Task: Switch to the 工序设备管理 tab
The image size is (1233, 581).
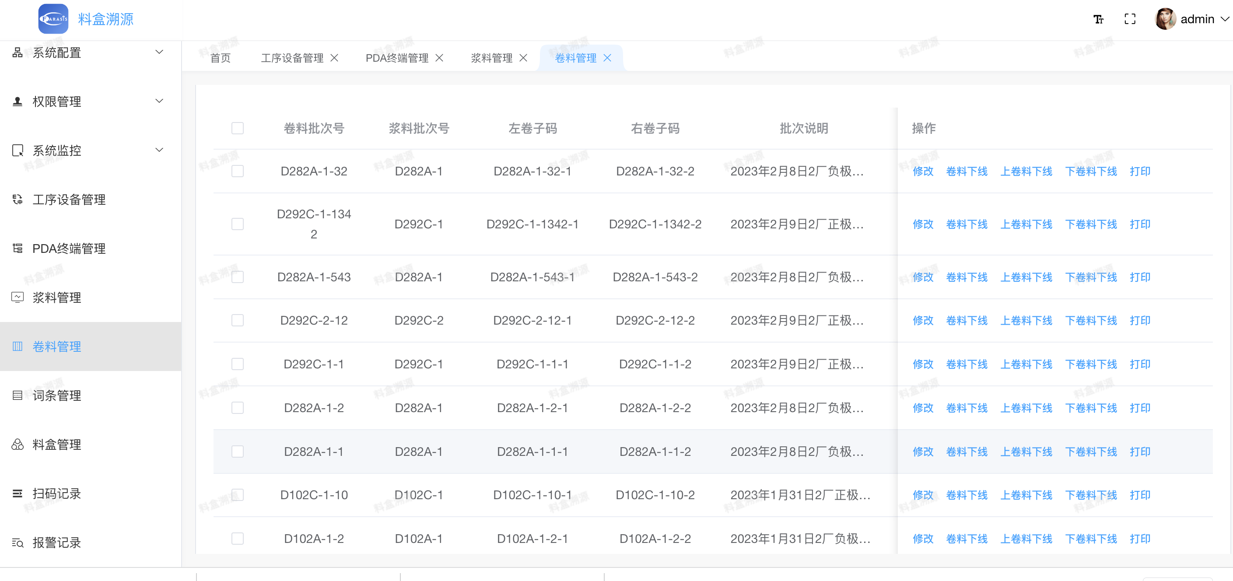Action: click(292, 58)
